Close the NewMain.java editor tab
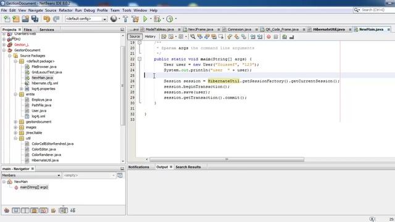 click(389, 30)
